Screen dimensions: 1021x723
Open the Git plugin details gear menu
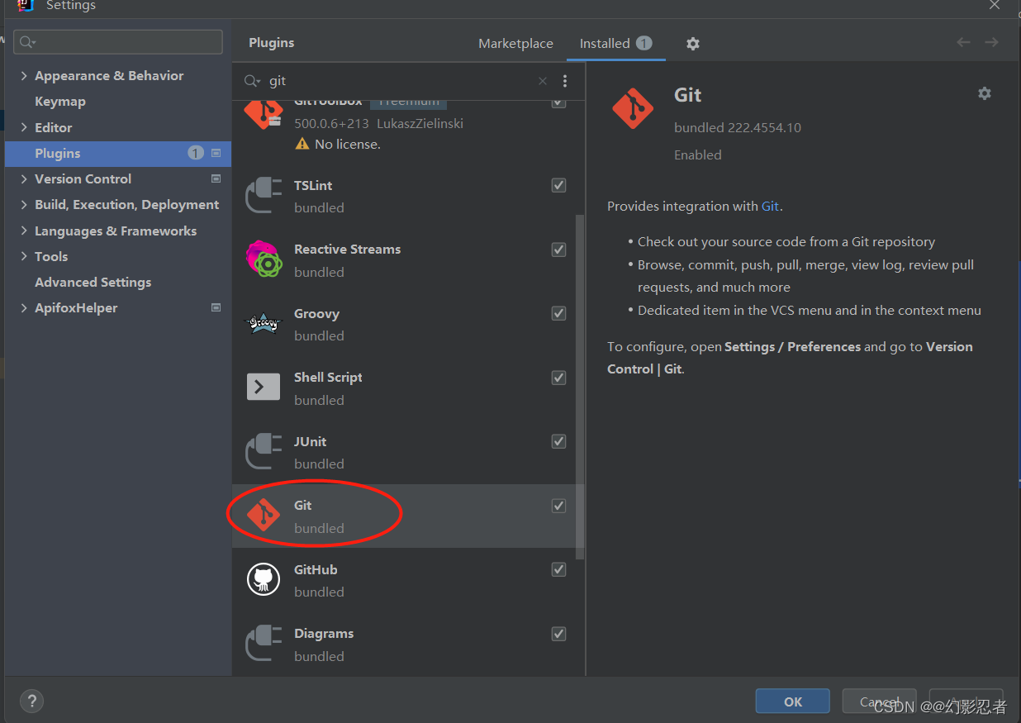pos(985,93)
